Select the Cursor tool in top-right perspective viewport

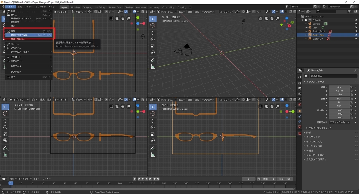(x=153, y=25)
